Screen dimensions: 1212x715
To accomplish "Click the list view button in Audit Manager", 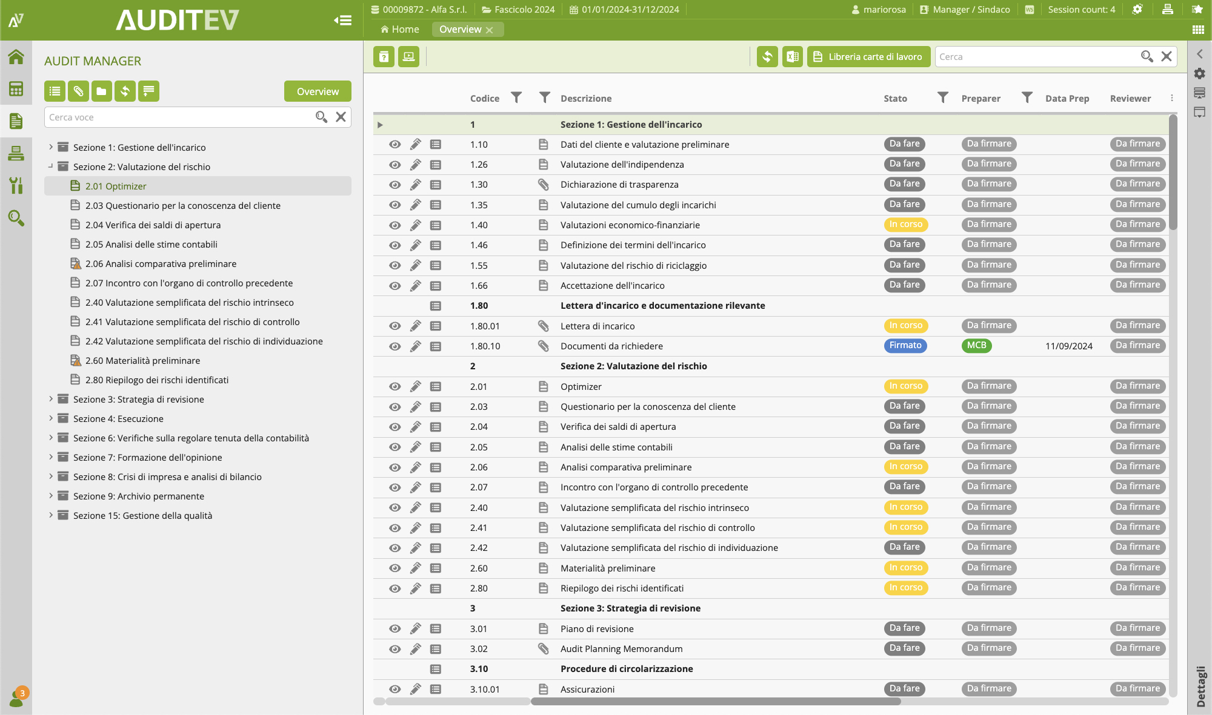I will pos(55,91).
